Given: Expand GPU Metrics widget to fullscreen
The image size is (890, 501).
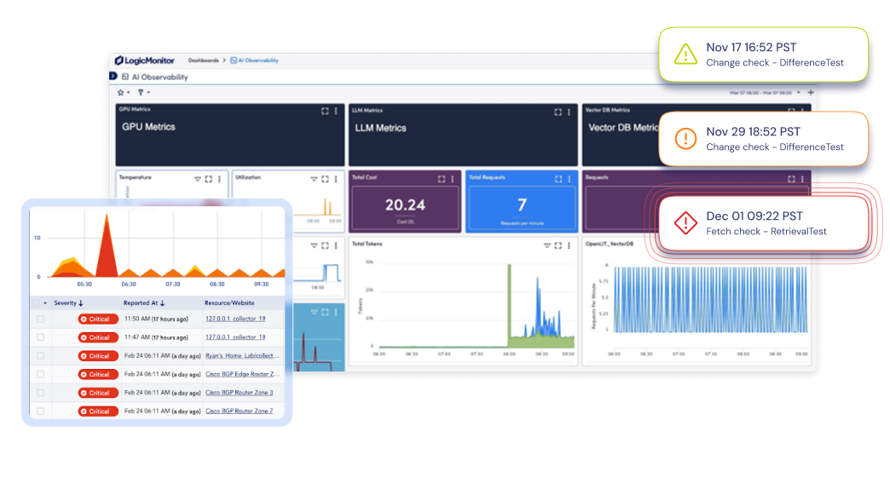Looking at the screenshot, I should (x=325, y=112).
